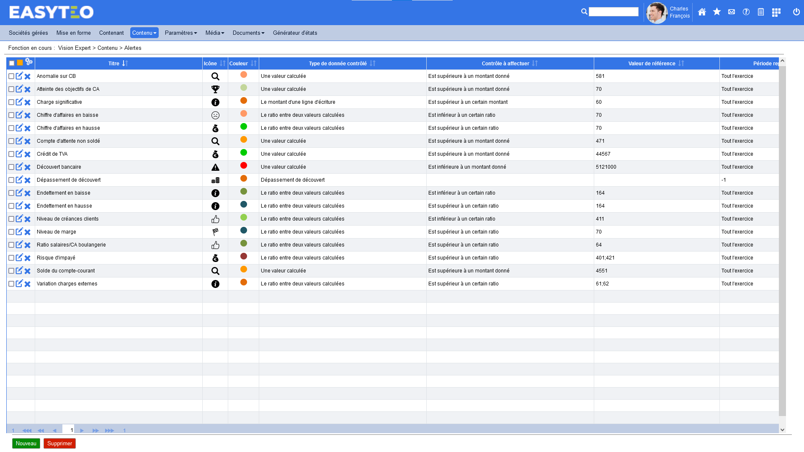This screenshot has width=804, height=452.
Task: Open the apps grid icon
Action: (x=776, y=13)
